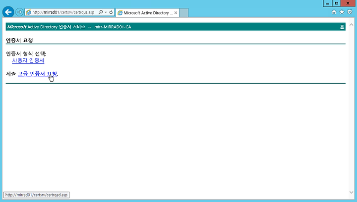Open the address bar dropdown arrow
The width and height of the screenshot is (357, 202).
click(x=106, y=12)
